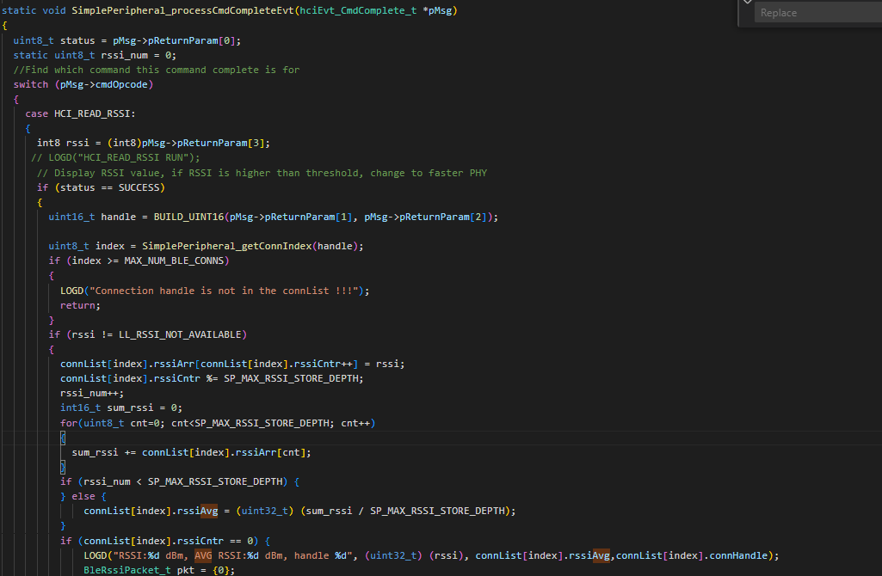The width and height of the screenshot is (882, 576).
Task: Click pReturnParam[3] in the rssi assignment
Action: coord(220,143)
